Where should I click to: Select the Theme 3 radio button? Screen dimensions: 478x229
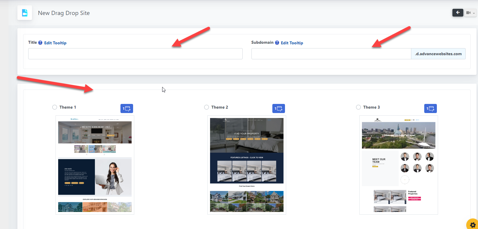[x=358, y=107]
